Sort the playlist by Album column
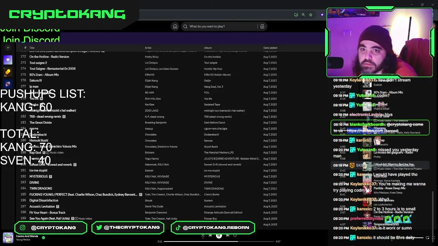The image size is (438, 246). tap(208, 48)
